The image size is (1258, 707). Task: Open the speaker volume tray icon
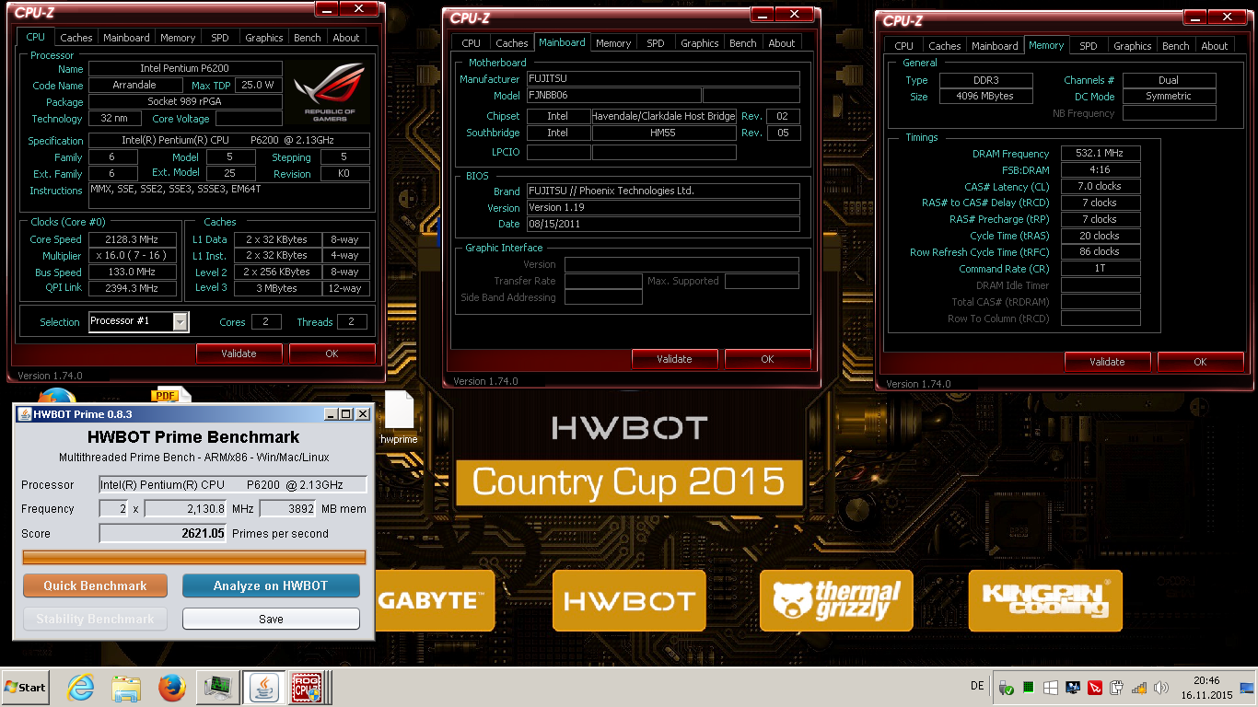(1159, 688)
